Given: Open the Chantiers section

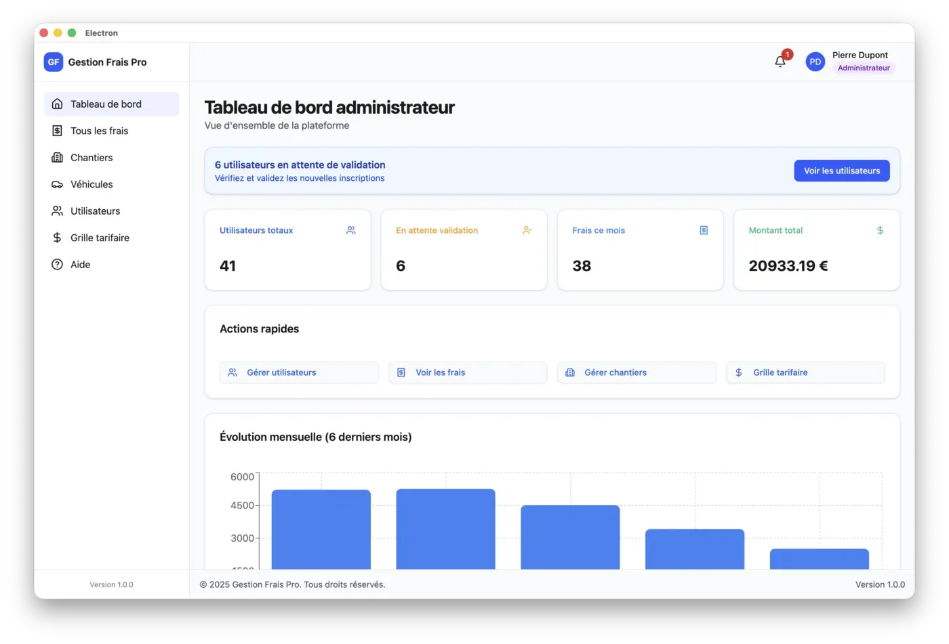Looking at the screenshot, I should [112, 158].
